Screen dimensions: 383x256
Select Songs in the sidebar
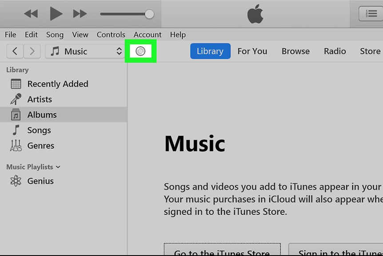(x=64, y=130)
